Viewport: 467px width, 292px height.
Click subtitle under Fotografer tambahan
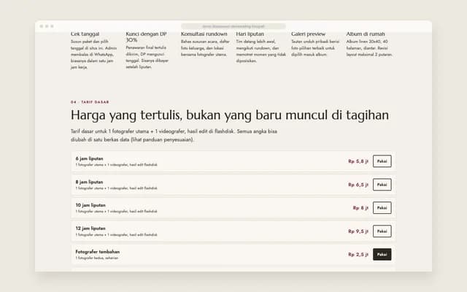coord(97,258)
